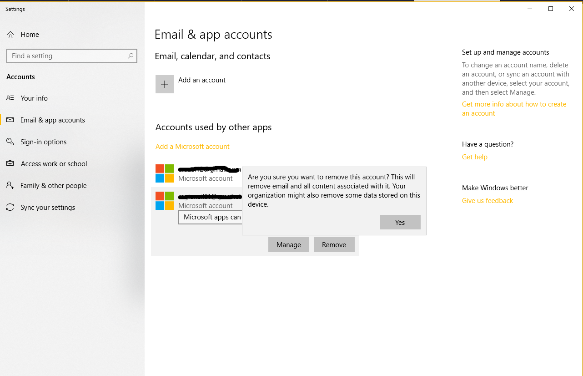The width and height of the screenshot is (583, 376).
Task: Click Give us feedback link
Action: [x=488, y=201]
